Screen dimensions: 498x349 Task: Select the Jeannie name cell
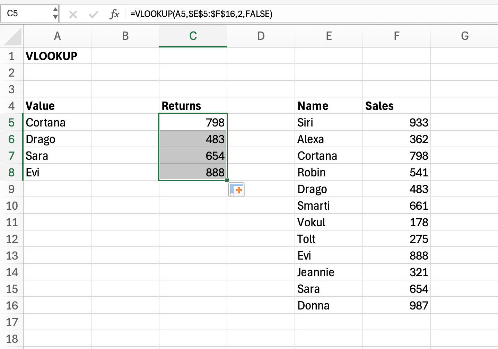pos(329,272)
